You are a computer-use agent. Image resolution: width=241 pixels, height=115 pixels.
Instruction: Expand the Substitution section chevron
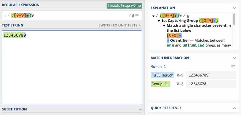[140, 109]
